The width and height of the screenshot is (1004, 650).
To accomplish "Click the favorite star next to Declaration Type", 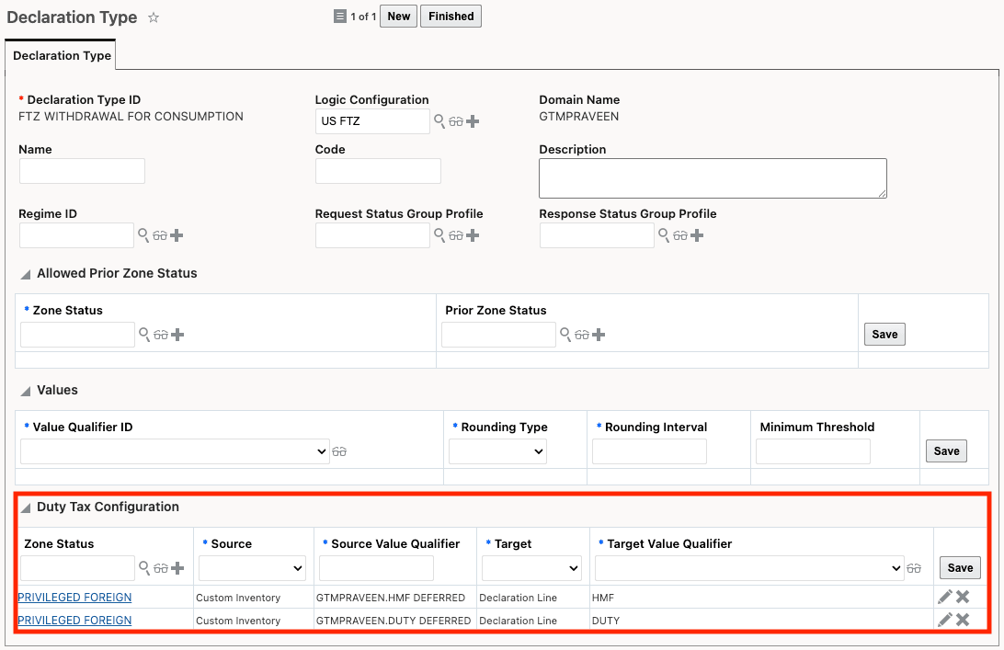I will [154, 17].
